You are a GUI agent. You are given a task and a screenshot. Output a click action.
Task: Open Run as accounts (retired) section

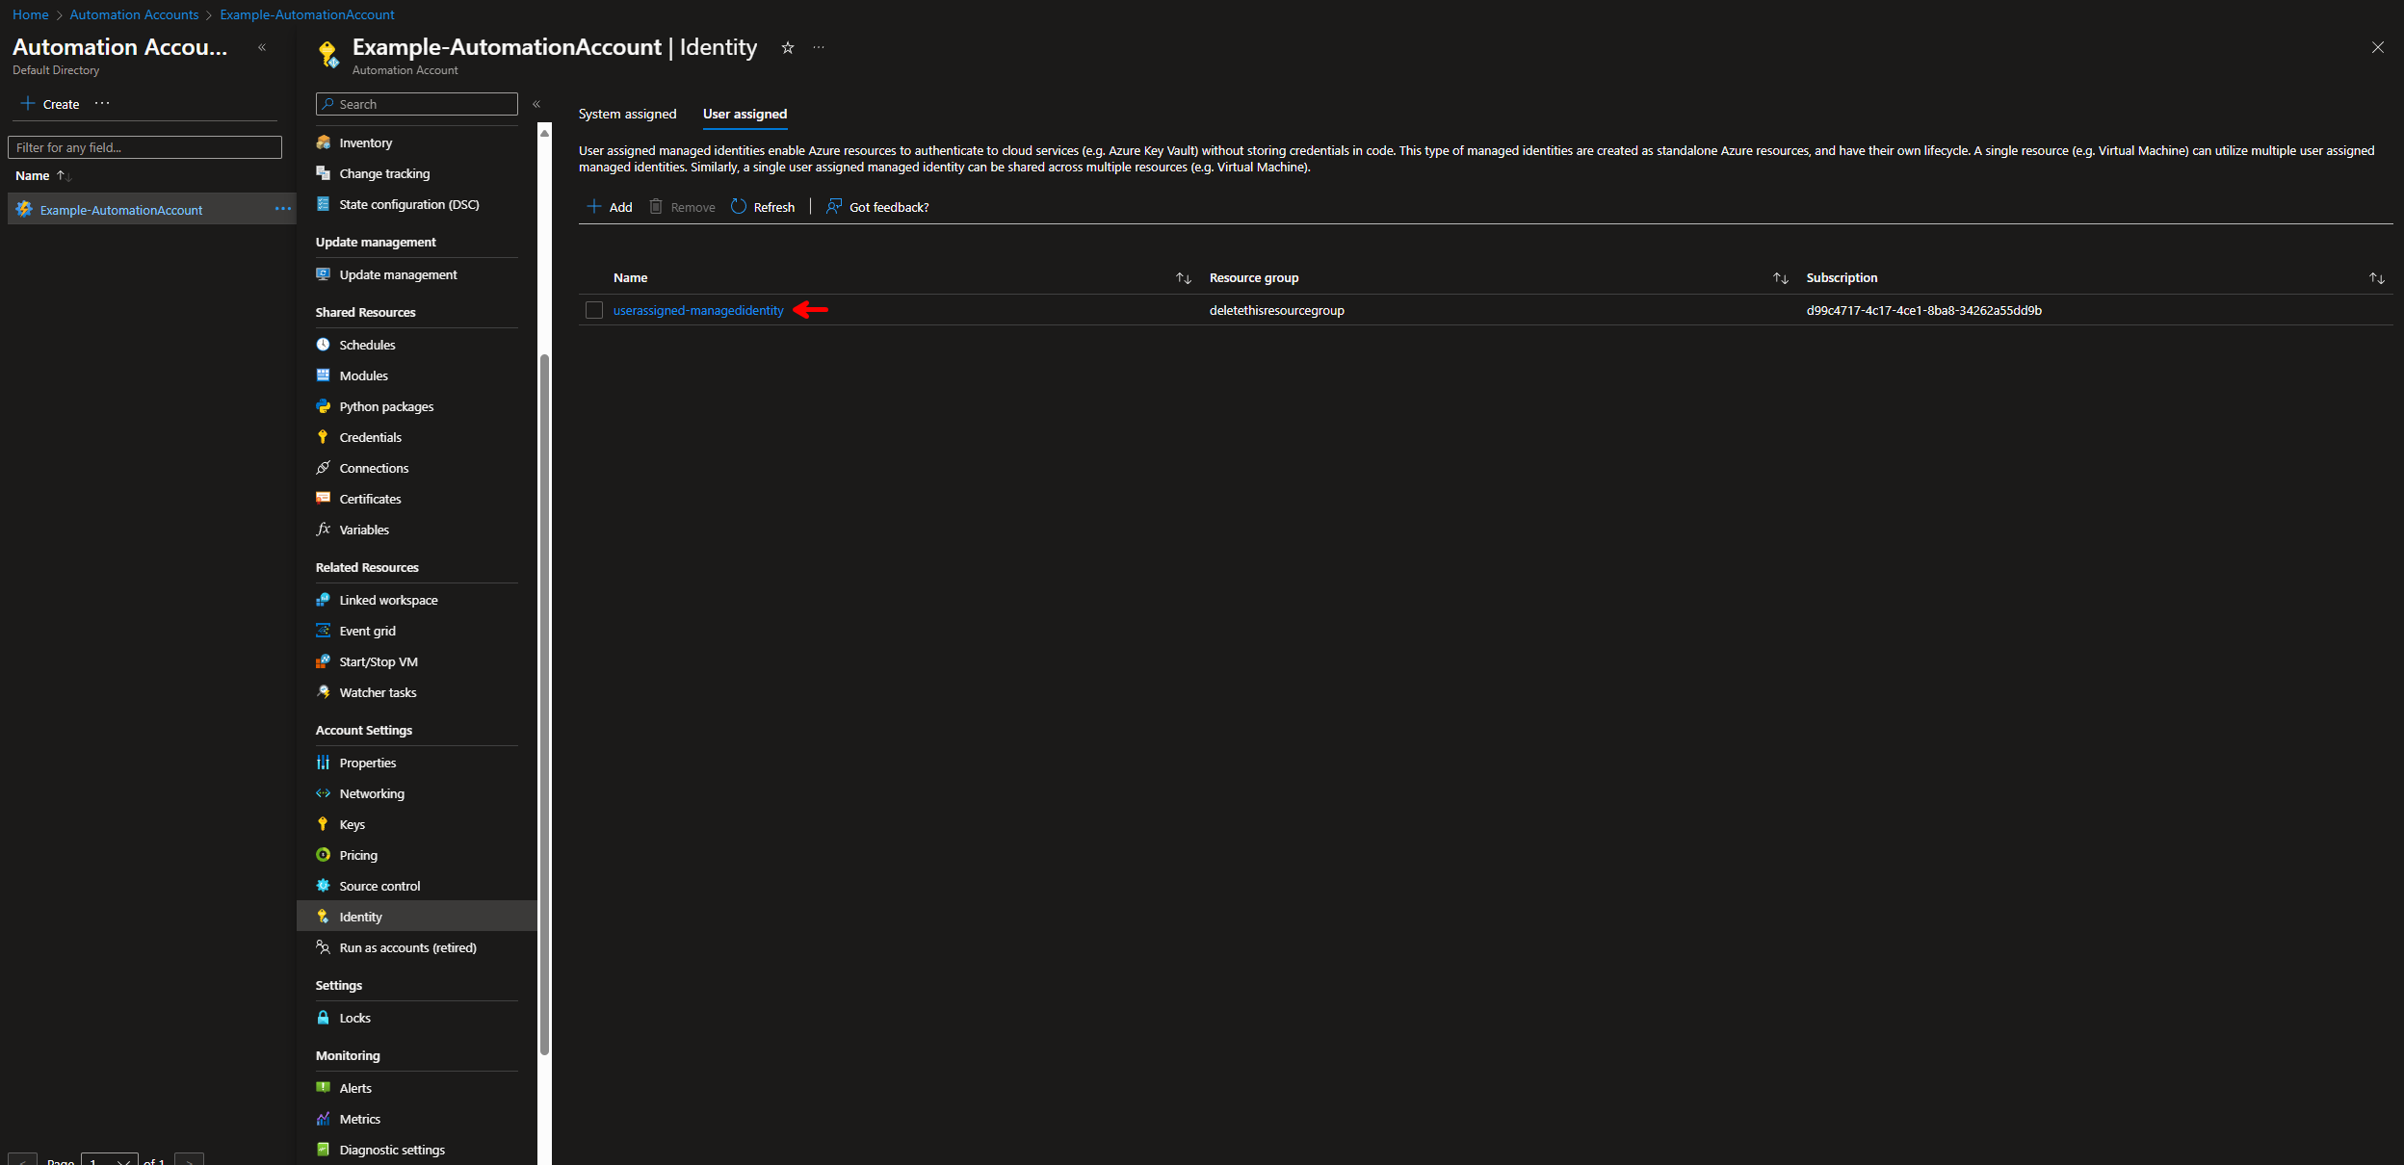pyautogui.click(x=406, y=945)
